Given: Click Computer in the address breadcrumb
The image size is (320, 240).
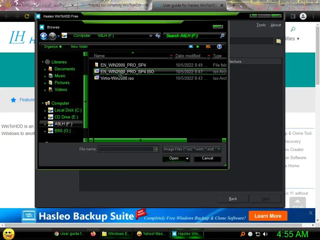Looking at the screenshot, I should coord(82,36).
